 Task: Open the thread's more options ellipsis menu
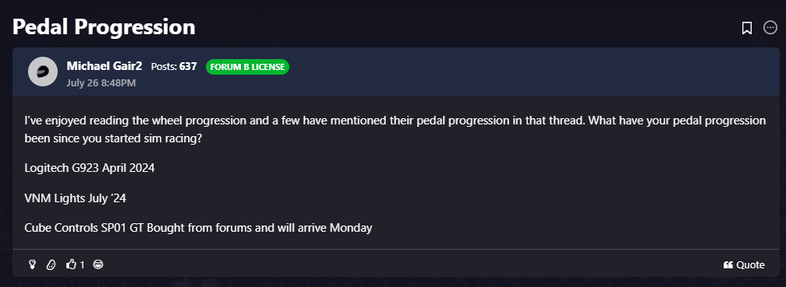pos(770,27)
